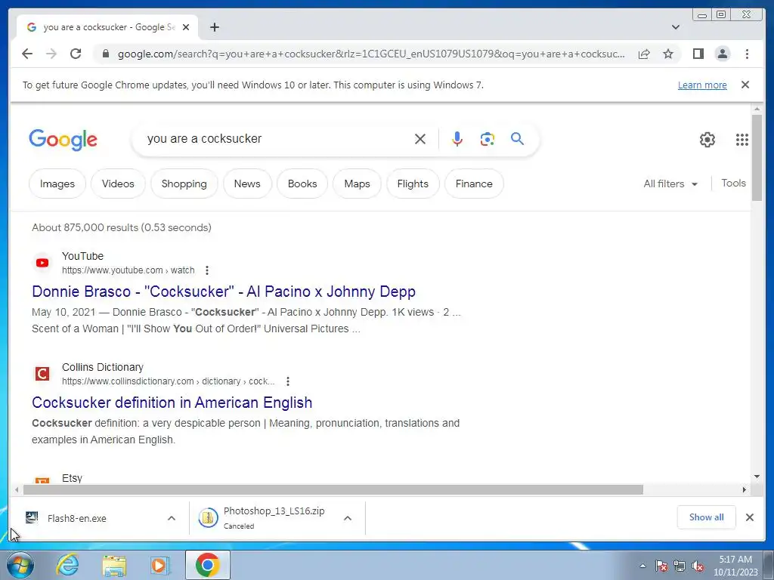Close the downloads bar
Screen dimensions: 774x580
pyautogui.click(x=749, y=517)
